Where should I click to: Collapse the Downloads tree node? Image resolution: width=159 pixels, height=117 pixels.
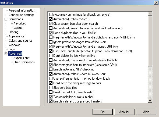pos(6,19)
